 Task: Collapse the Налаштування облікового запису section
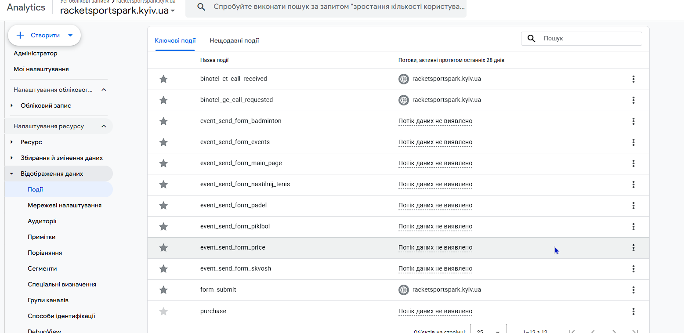coord(104,90)
